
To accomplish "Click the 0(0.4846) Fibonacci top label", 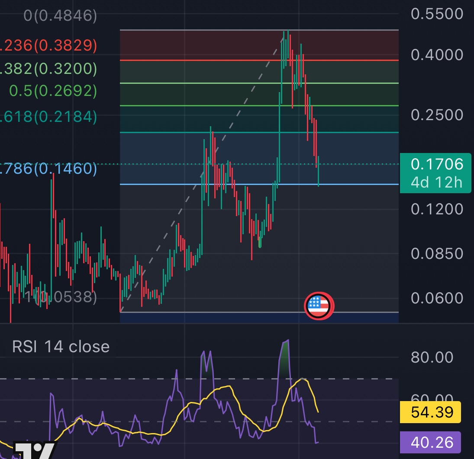I will pyautogui.click(x=60, y=16).
